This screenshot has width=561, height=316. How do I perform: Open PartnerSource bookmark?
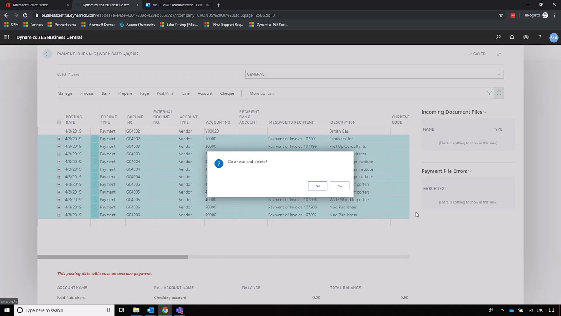point(61,25)
